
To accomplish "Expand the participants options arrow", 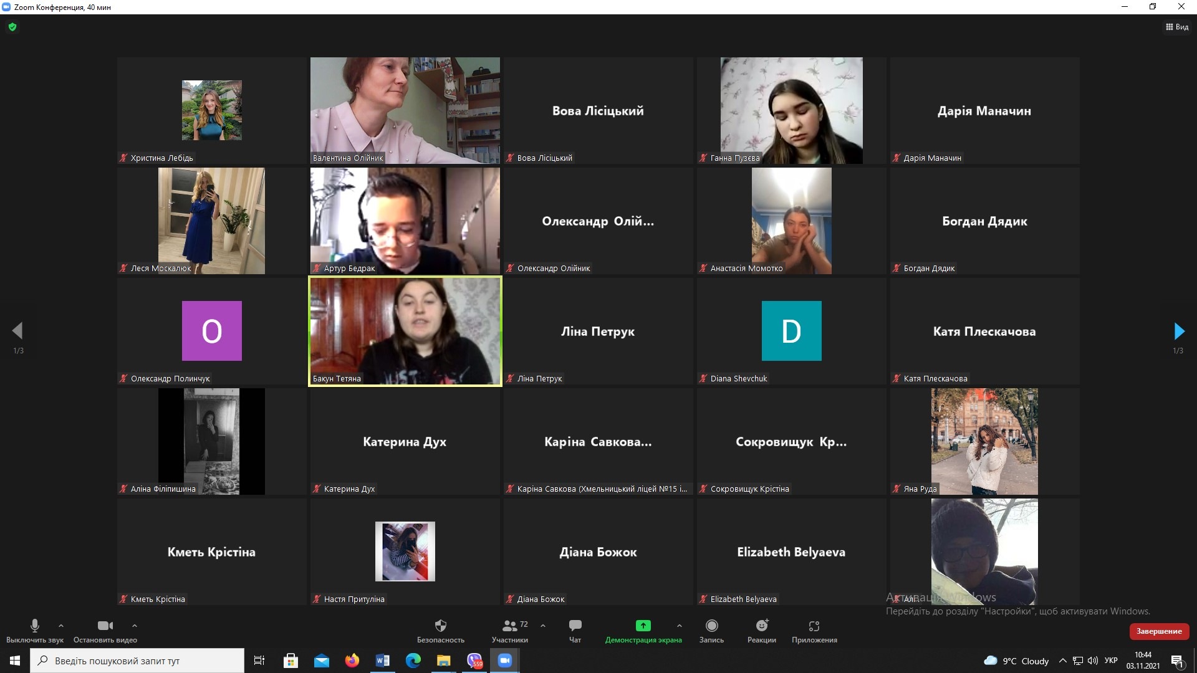I will [x=543, y=626].
